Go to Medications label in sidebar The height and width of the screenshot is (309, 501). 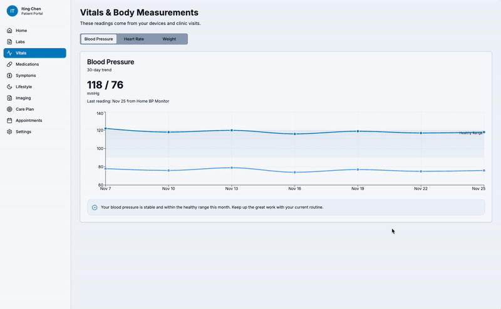point(27,64)
